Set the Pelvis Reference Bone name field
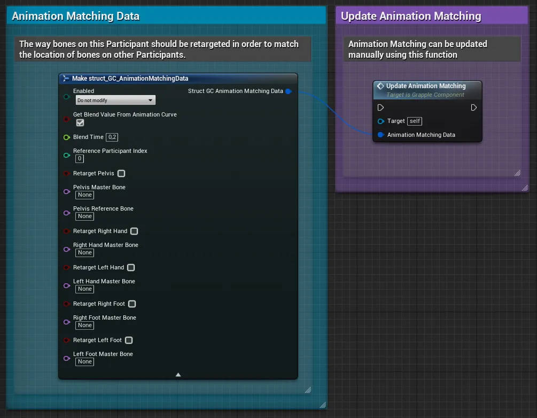 [x=84, y=216]
